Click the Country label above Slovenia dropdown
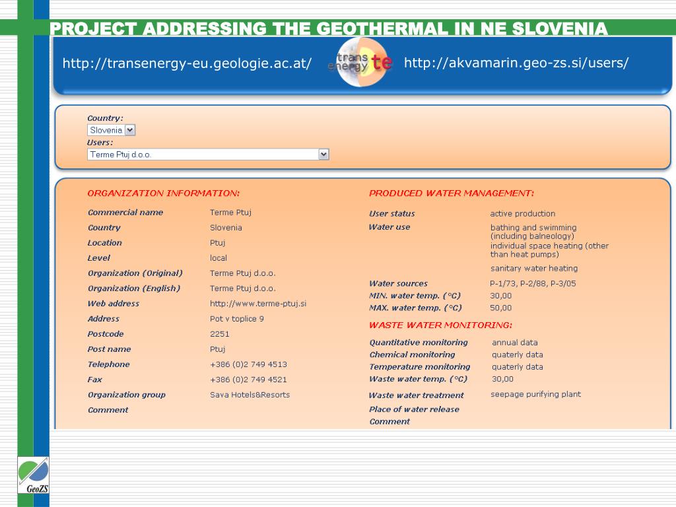The image size is (676, 507). [105, 118]
